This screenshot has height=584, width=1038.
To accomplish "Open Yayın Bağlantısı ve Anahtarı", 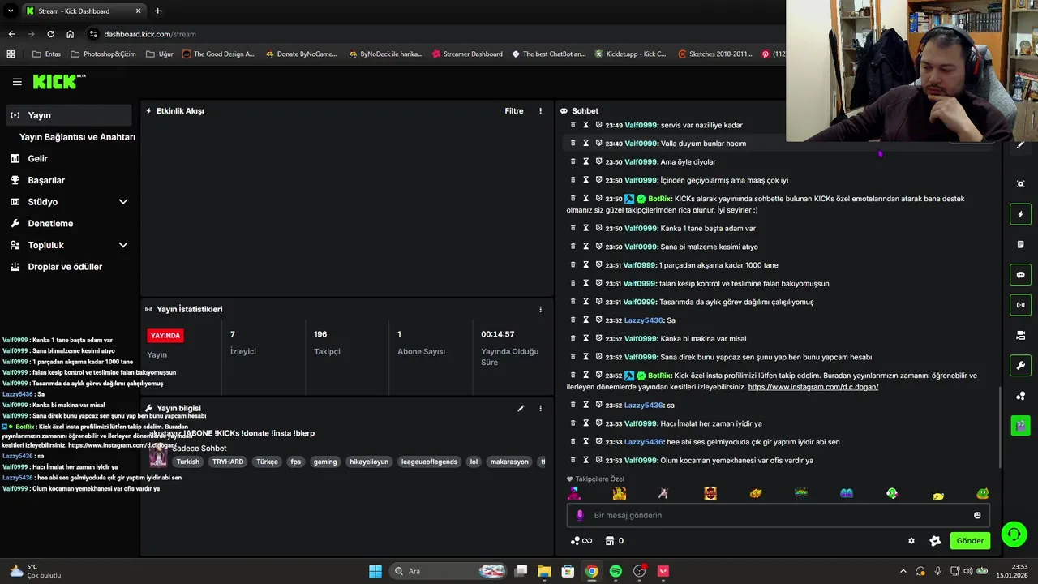I will [77, 137].
